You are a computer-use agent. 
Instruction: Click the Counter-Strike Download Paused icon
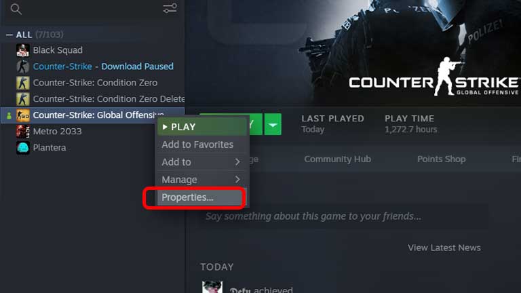[23, 66]
